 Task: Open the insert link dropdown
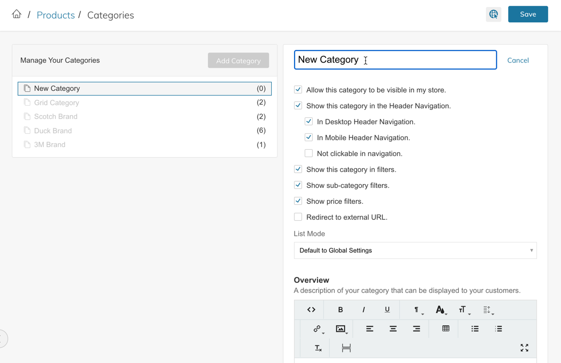318,329
